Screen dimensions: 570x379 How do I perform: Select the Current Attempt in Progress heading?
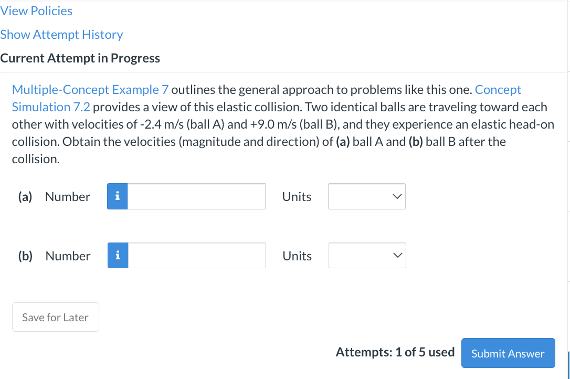click(80, 58)
